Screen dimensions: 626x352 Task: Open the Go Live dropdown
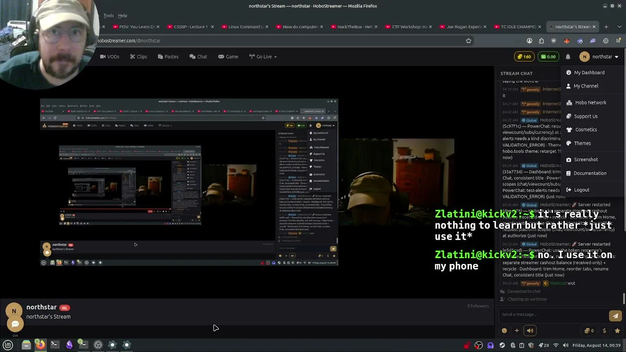point(263,57)
